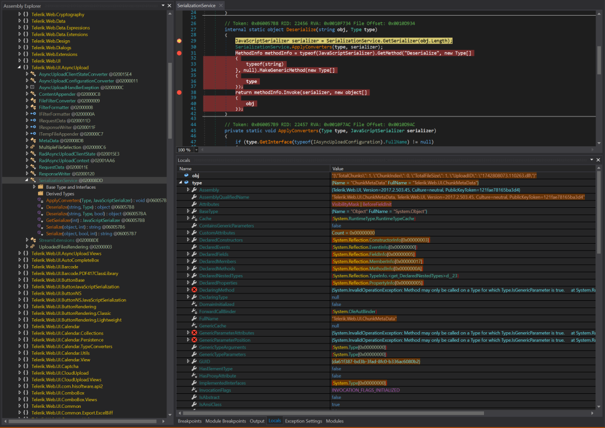Viewport: 605px width, 428px height.
Task: Select the SerializationService document tab
Action: (197, 6)
